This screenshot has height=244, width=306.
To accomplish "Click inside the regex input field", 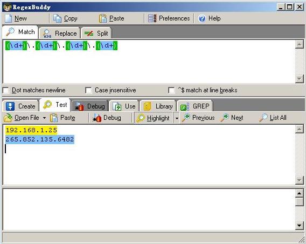I will pos(149,62).
